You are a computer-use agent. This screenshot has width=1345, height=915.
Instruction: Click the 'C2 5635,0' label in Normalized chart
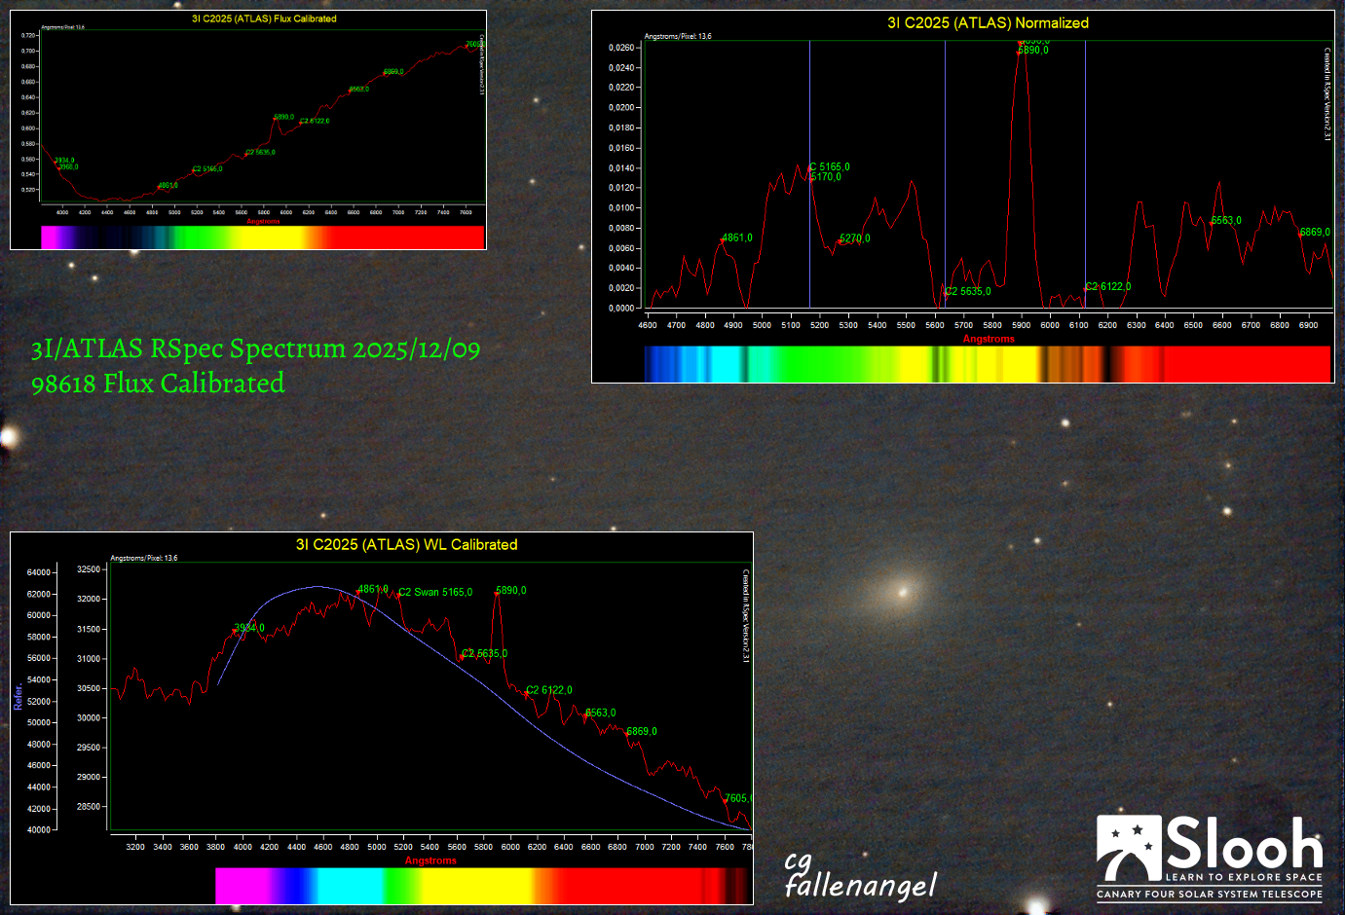click(968, 292)
